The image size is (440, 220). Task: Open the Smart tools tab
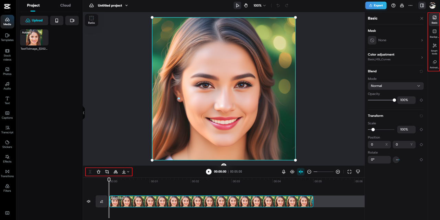click(x=434, y=49)
